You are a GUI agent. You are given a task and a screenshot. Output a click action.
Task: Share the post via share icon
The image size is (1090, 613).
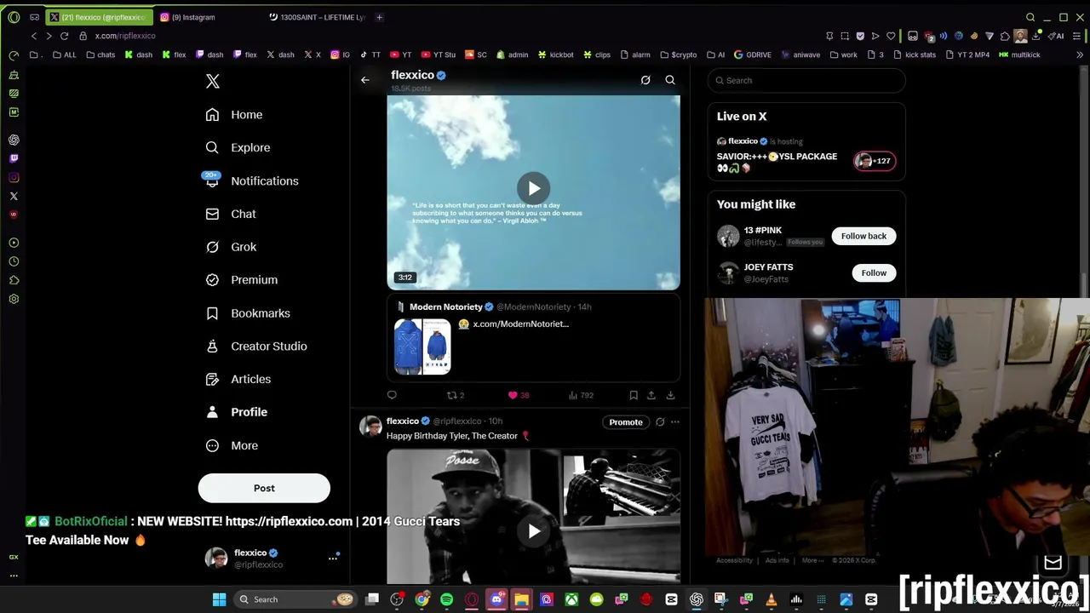click(651, 395)
